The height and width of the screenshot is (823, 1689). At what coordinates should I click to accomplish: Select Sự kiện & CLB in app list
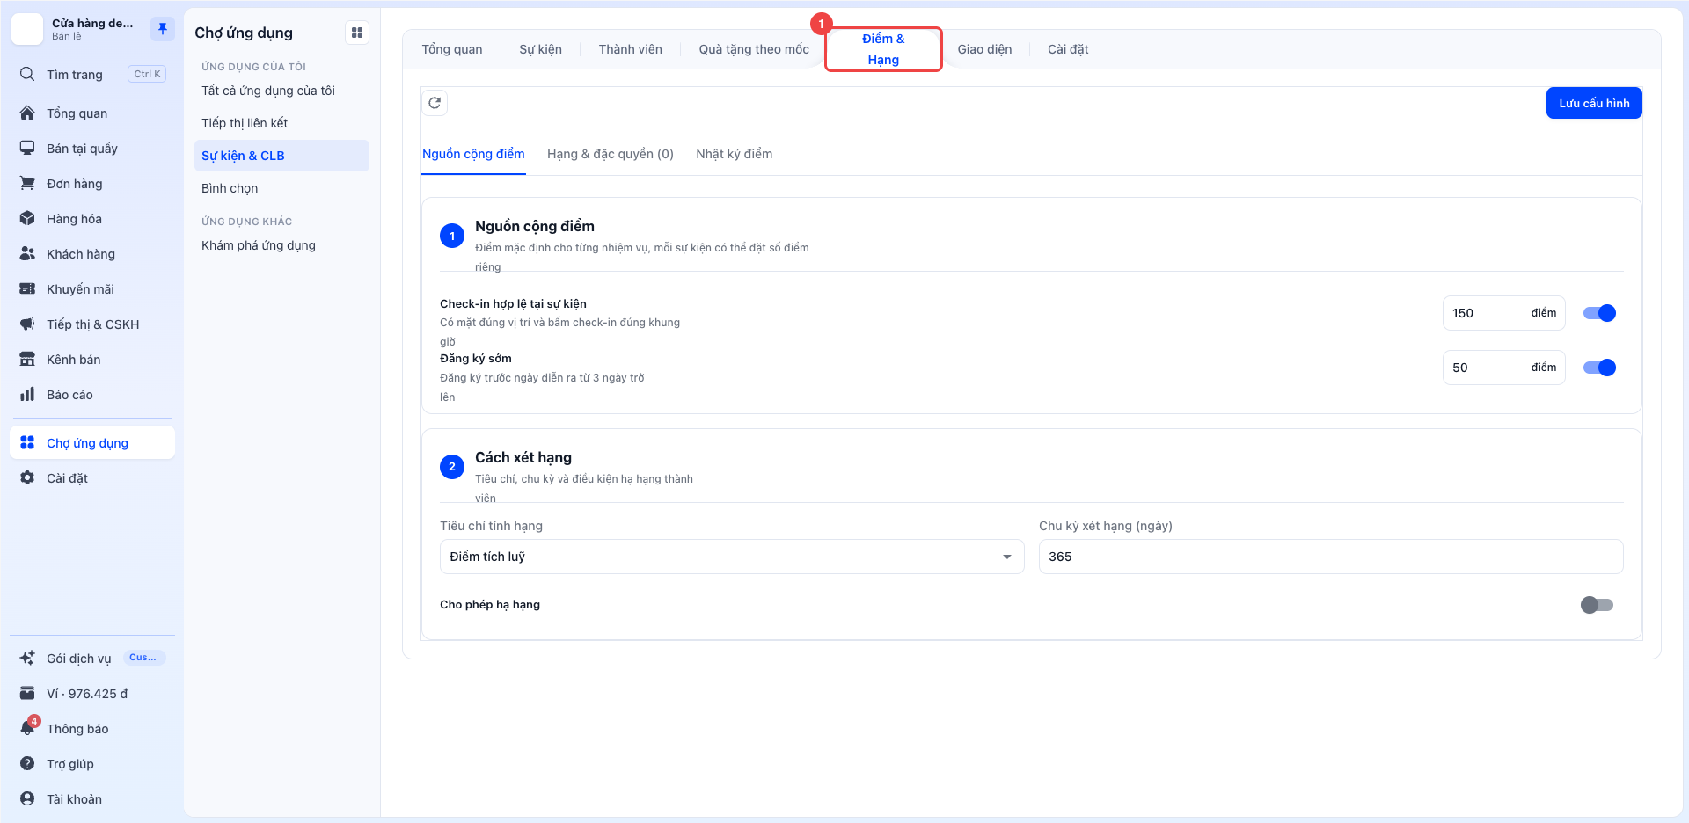281,156
